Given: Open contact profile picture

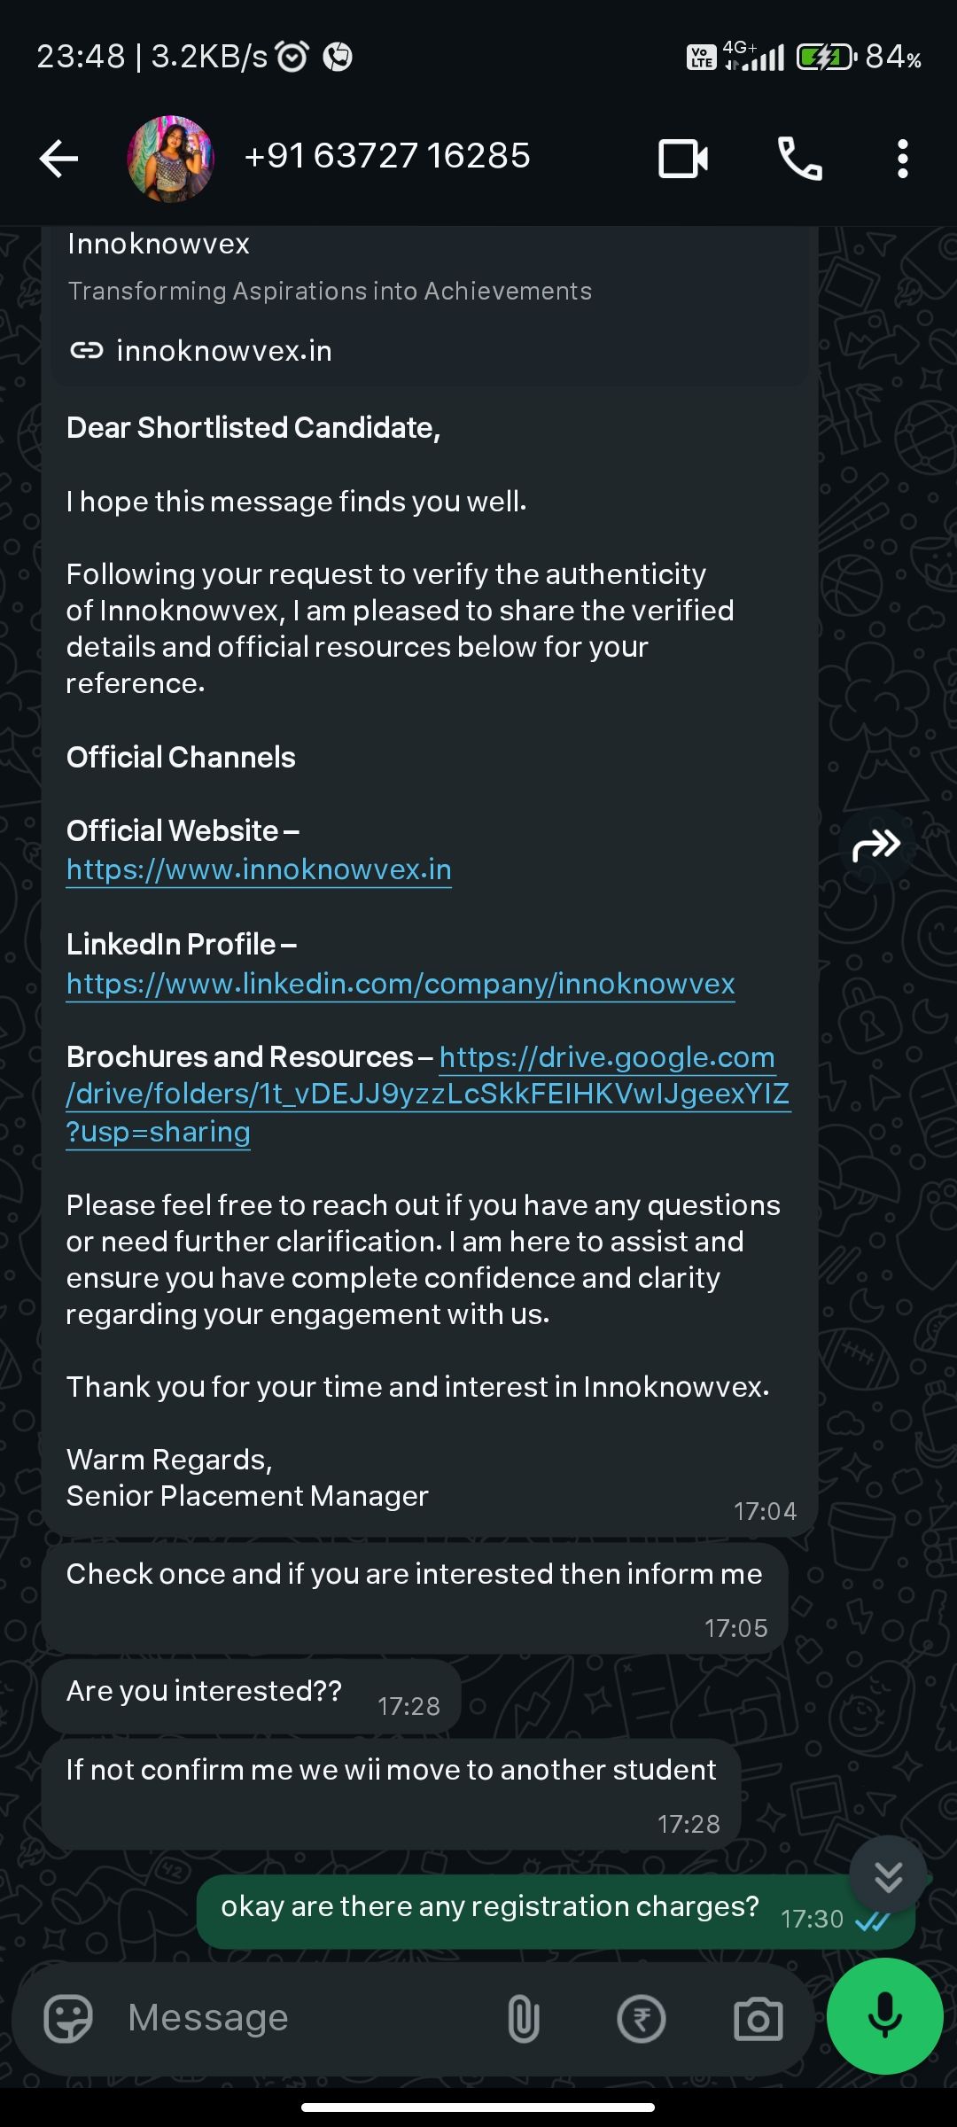Looking at the screenshot, I should coord(171,159).
